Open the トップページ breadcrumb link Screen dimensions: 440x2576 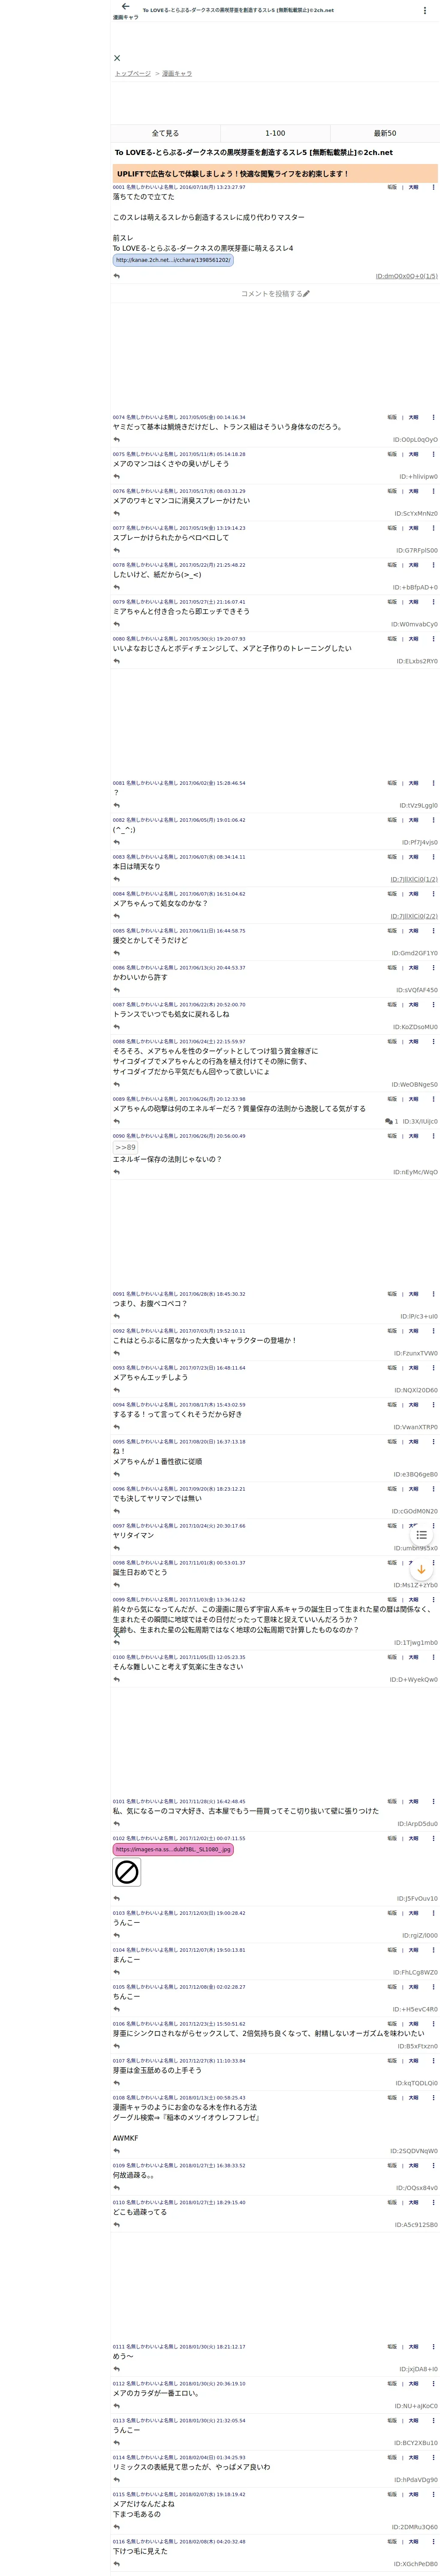pos(133,74)
